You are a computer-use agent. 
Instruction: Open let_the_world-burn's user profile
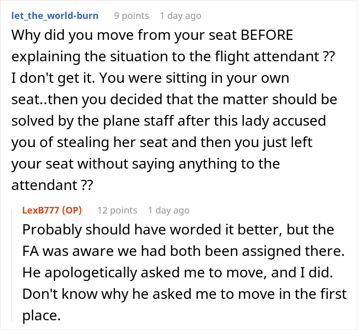coord(55,16)
